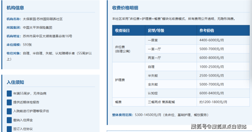This screenshot has width=252, height=132.
Task: Click the blue bullet beside 入院前进行护理等级评估
Action: [9, 111]
